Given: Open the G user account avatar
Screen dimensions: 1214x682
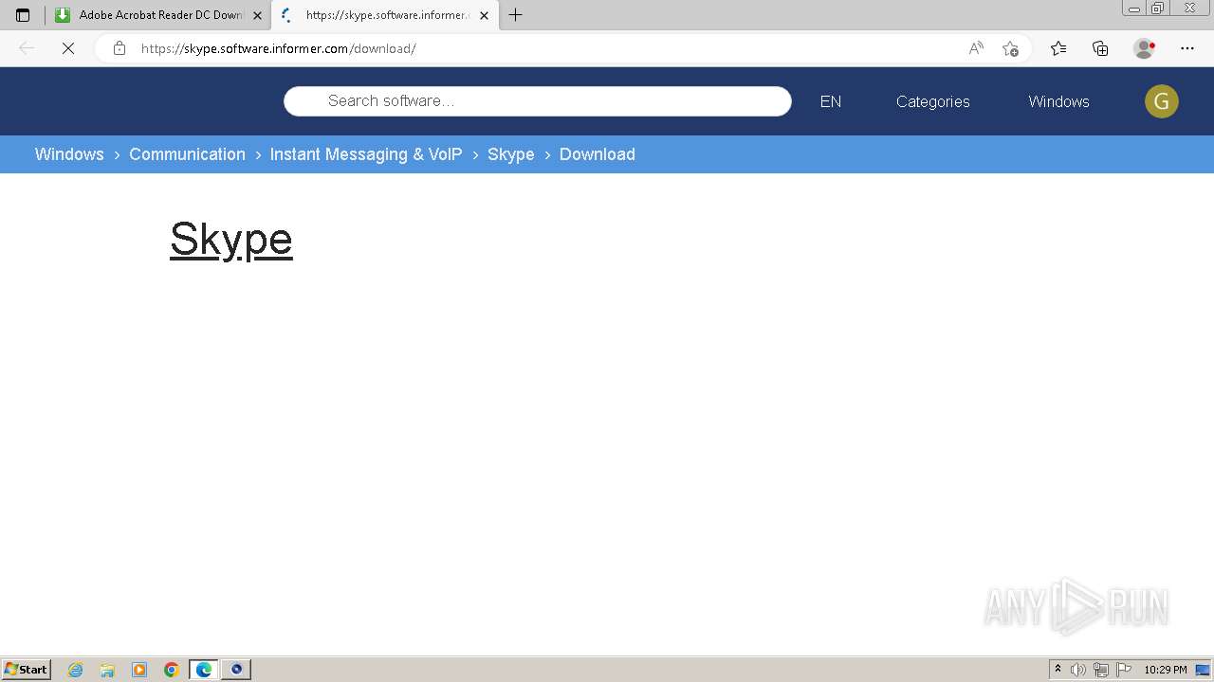Looking at the screenshot, I should (1162, 101).
